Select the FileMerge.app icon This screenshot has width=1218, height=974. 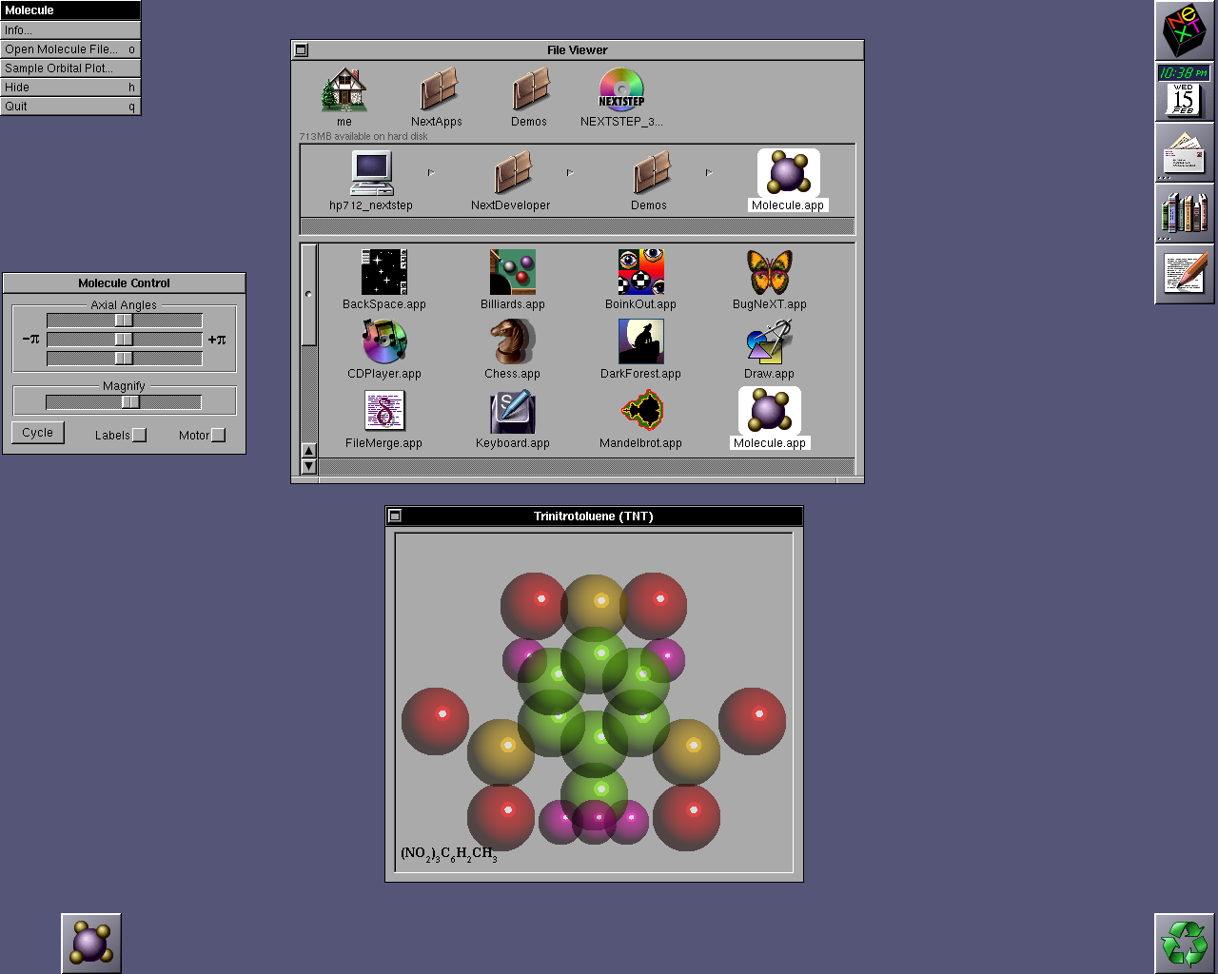[x=384, y=411]
